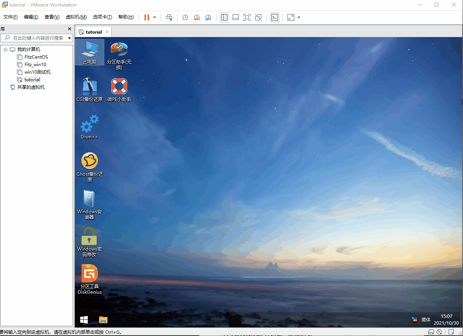
Task: Revert the VM to previous snapshot
Action: pyautogui.click(x=197, y=17)
